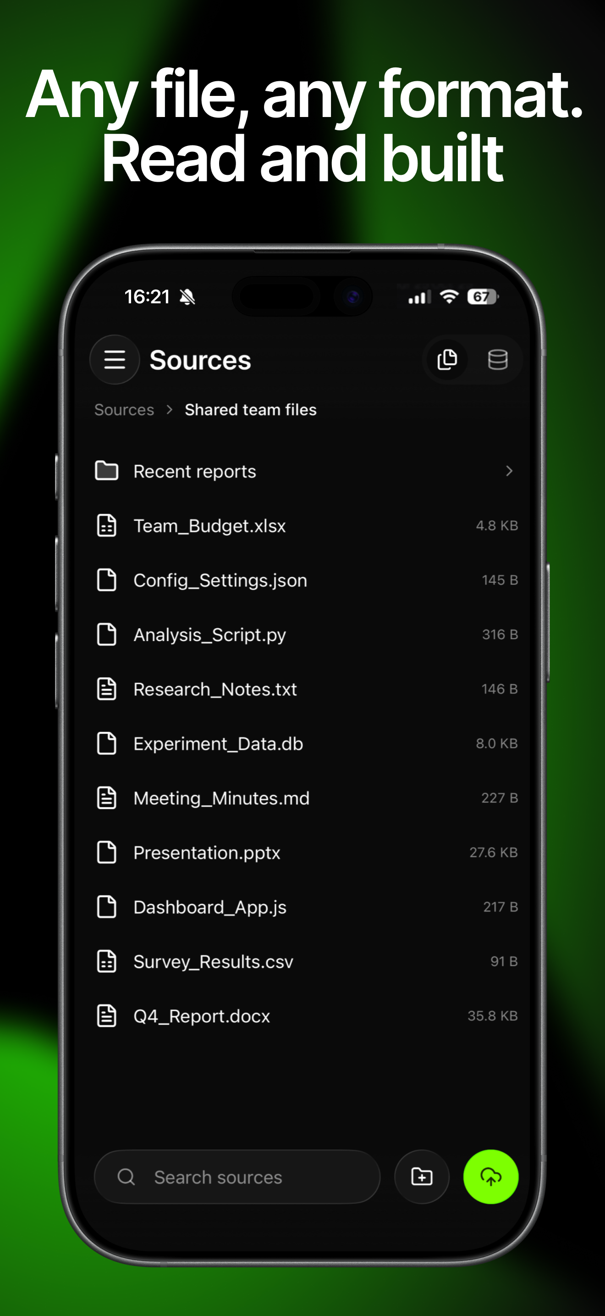Viewport: 605px width, 1316px height.
Task: Click the Presentation.pptx file icon
Action: [x=107, y=852]
